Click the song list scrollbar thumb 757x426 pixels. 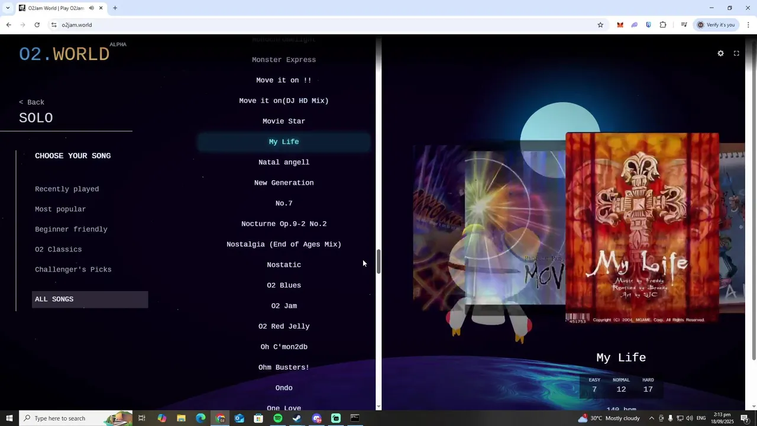[x=378, y=261]
